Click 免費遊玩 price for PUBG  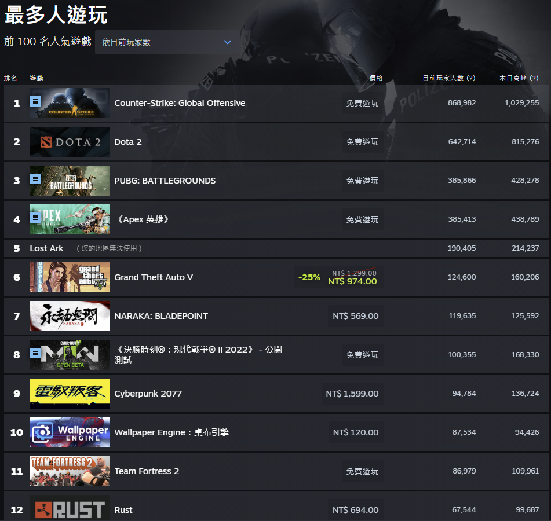[x=362, y=181]
